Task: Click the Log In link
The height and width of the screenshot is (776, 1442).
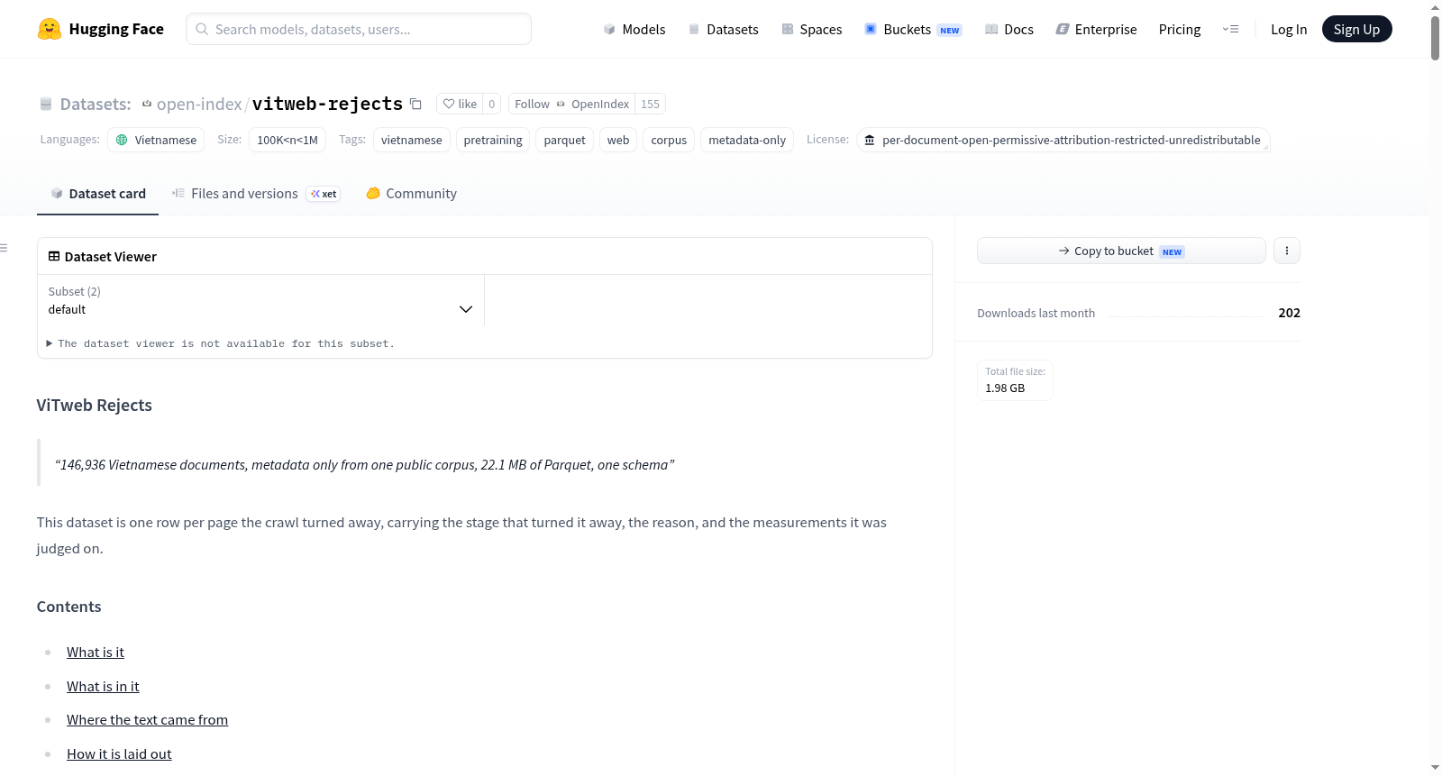Action: (1289, 29)
